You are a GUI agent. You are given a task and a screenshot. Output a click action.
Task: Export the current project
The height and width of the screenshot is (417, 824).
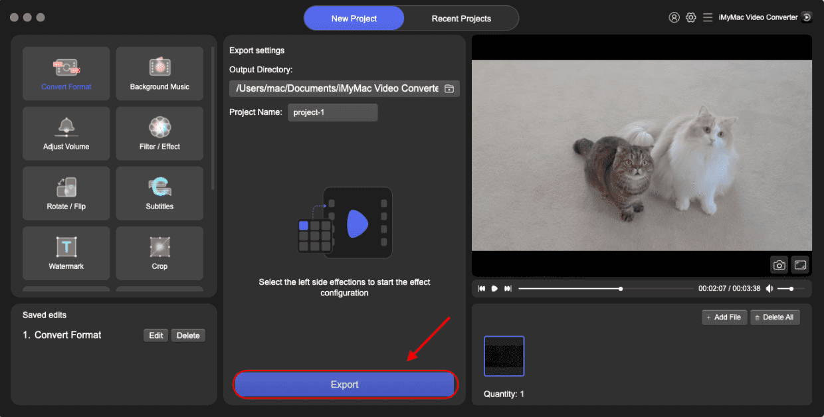click(345, 384)
